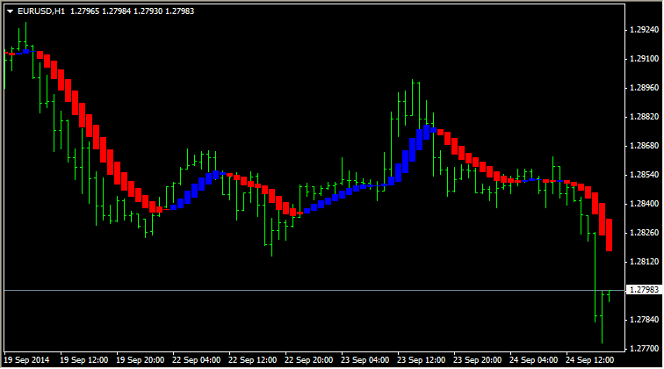Click the 24 Sep 04:00 time label
Viewport: 664px width, 369px height.
pyautogui.click(x=534, y=360)
